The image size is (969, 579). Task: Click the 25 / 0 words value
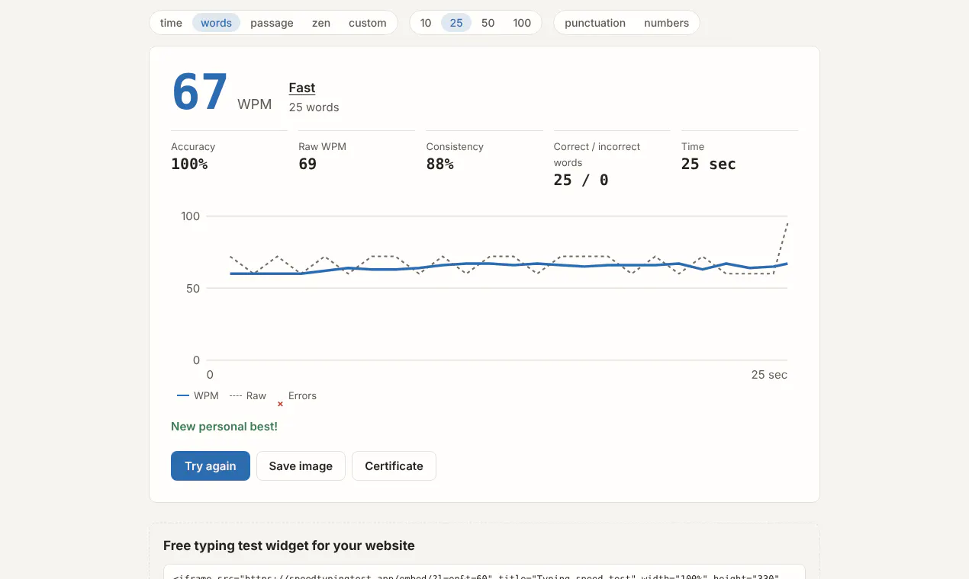(581, 180)
